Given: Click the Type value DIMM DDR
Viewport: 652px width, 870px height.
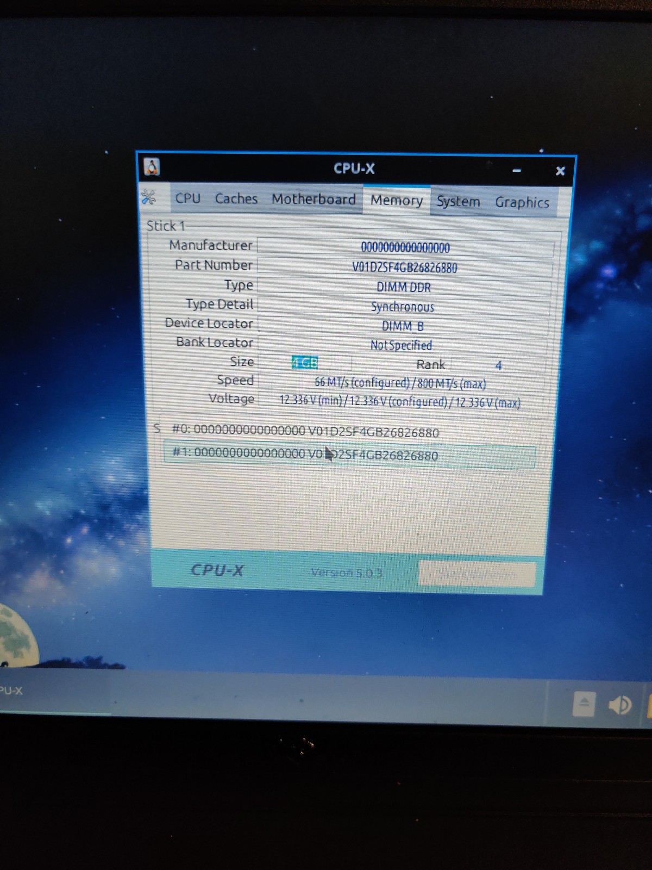Looking at the screenshot, I should point(404,287).
